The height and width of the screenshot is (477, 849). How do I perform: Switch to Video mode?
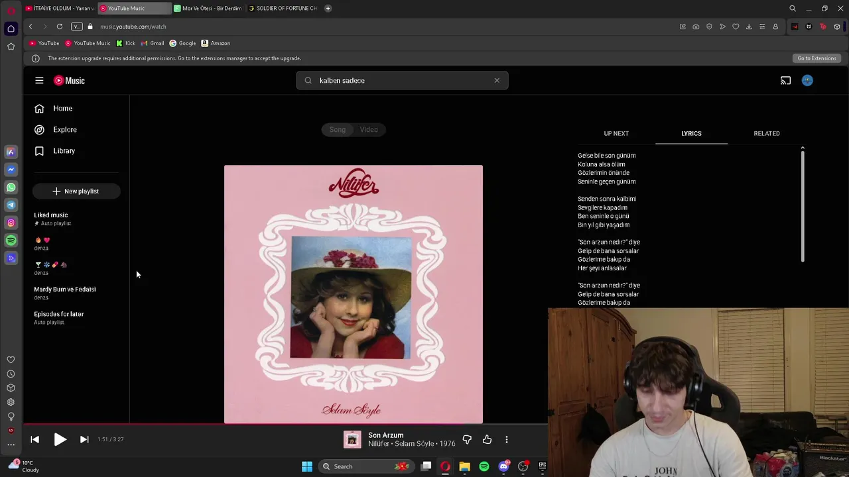click(369, 129)
